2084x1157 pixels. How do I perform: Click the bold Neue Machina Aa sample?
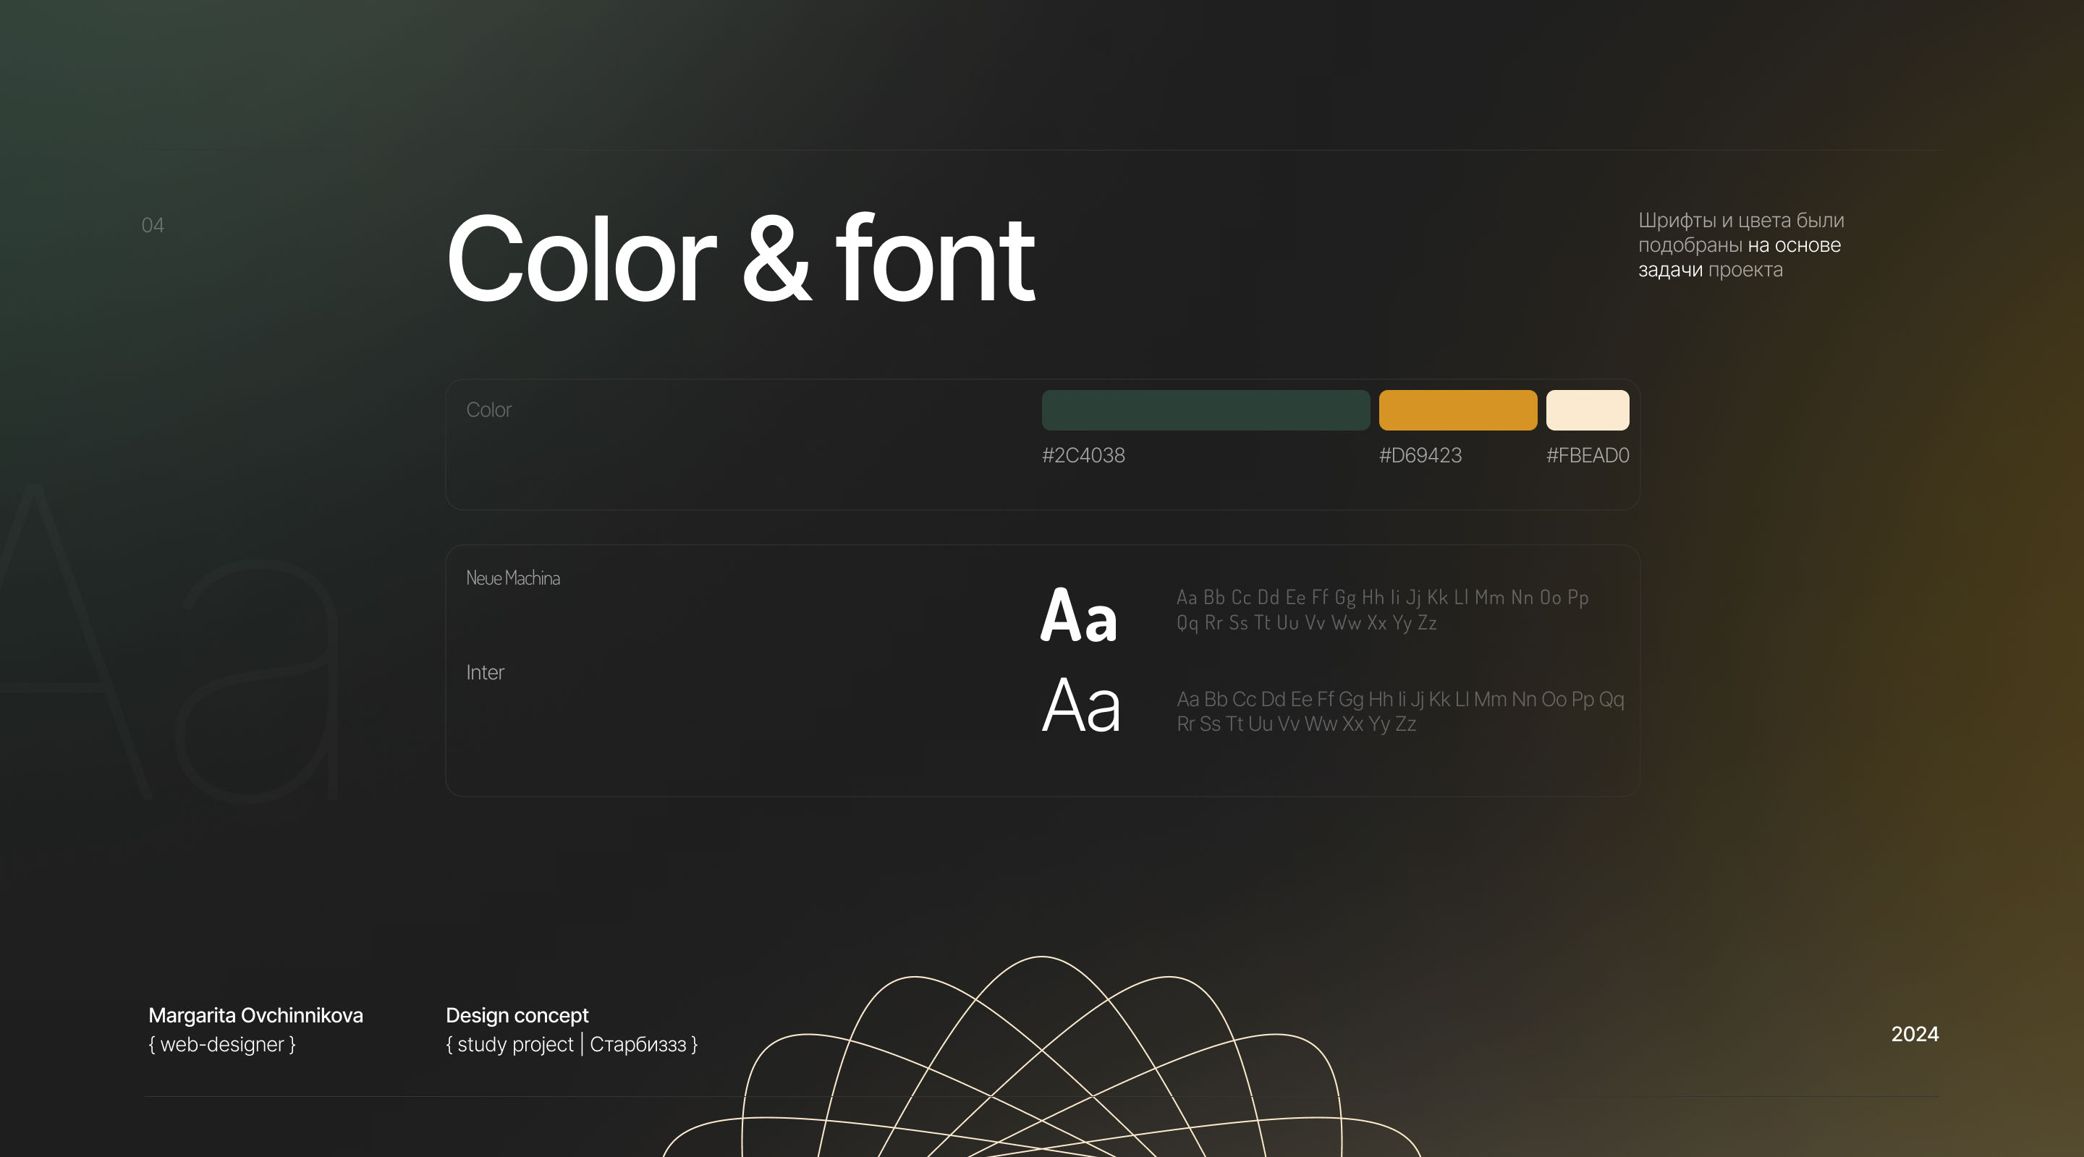(x=1078, y=616)
